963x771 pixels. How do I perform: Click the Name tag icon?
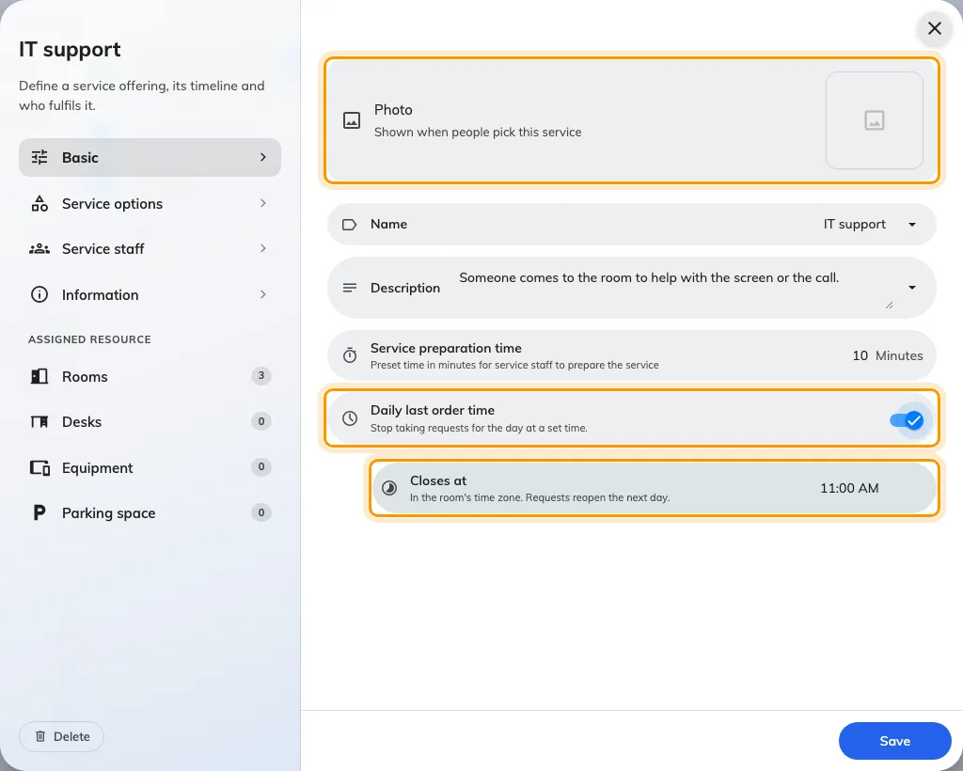click(x=350, y=225)
